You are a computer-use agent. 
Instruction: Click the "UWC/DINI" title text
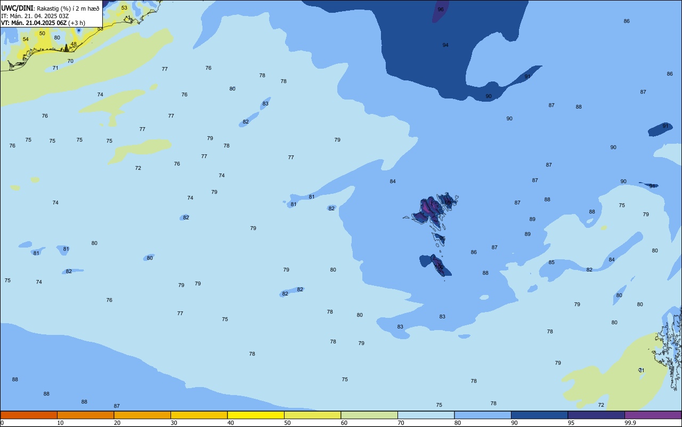pos(17,8)
